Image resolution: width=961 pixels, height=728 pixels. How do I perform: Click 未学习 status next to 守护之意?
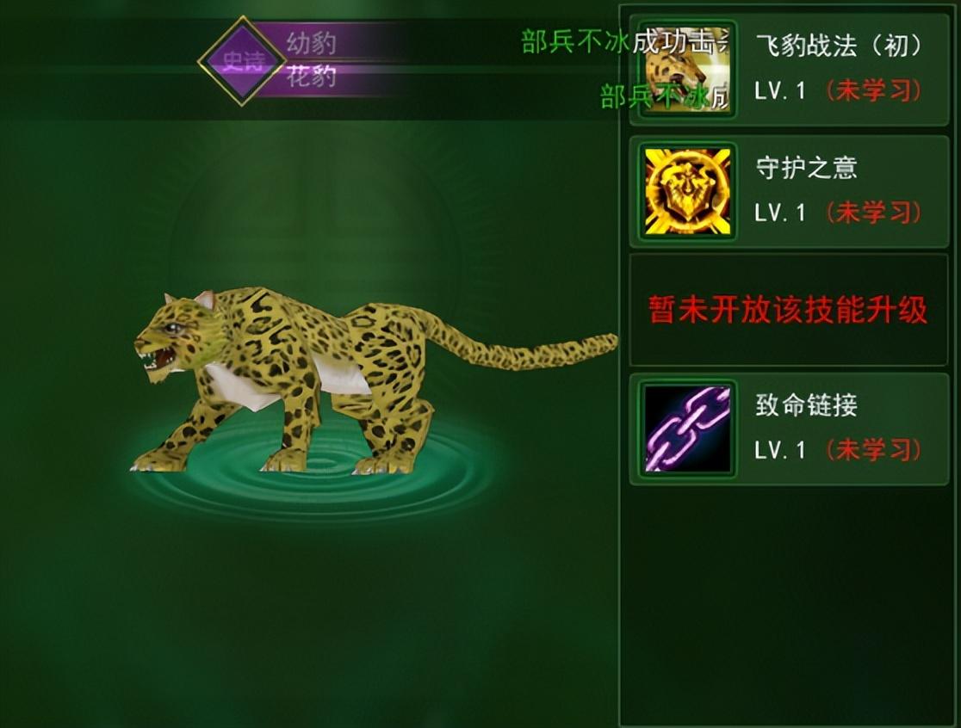(873, 213)
